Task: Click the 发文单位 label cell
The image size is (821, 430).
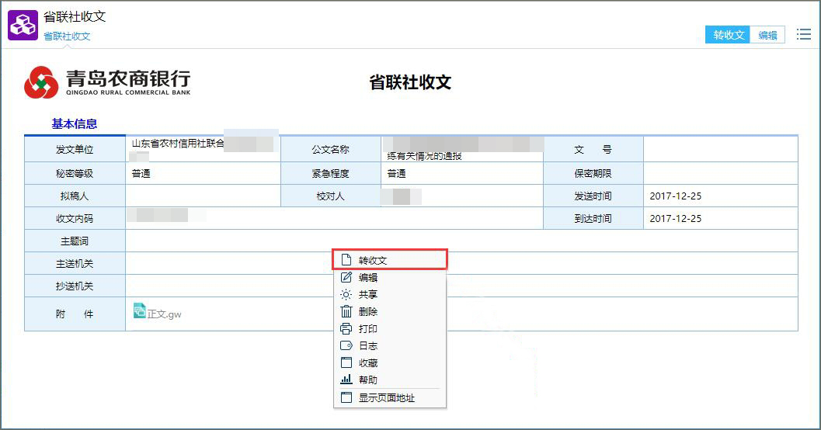Action: (x=75, y=150)
